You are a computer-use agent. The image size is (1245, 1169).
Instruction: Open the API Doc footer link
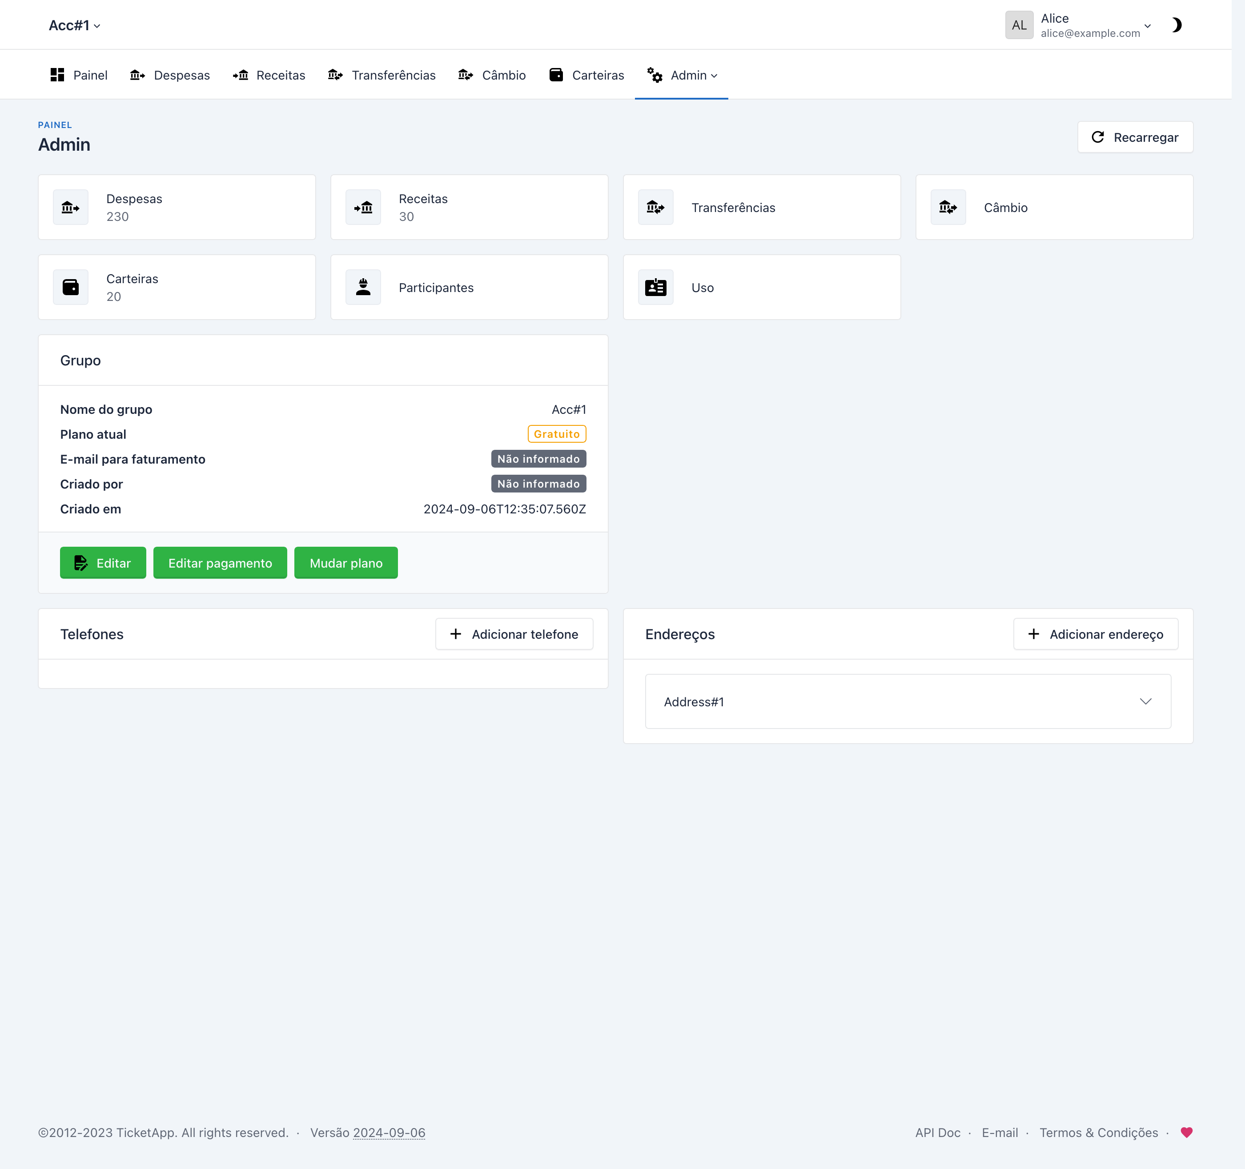pos(937,1133)
